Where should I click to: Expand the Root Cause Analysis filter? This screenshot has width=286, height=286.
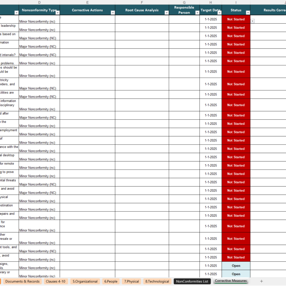(166, 13)
